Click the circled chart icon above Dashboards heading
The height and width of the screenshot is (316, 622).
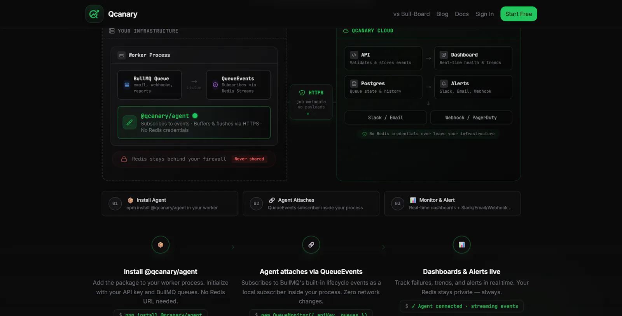[x=462, y=245]
